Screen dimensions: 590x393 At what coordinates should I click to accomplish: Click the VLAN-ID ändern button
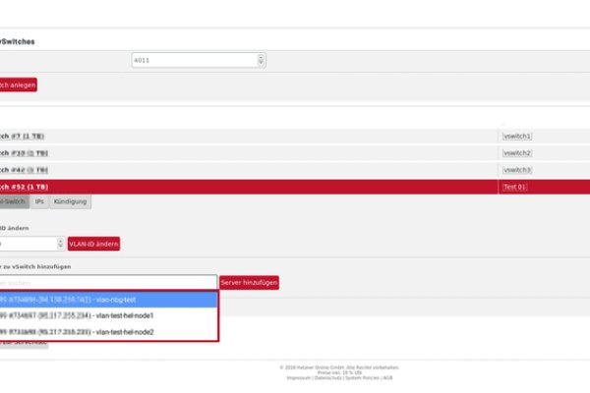pos(93,243)
